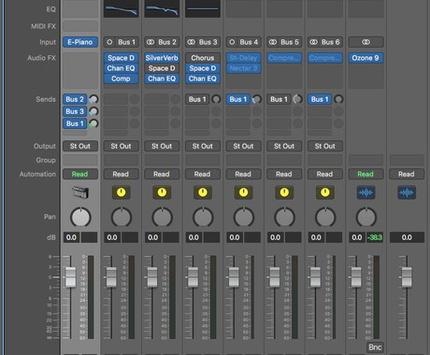Click the empty MIDI FX slot on E-Piano strip

pyautogui.click(x=80, y=26)
